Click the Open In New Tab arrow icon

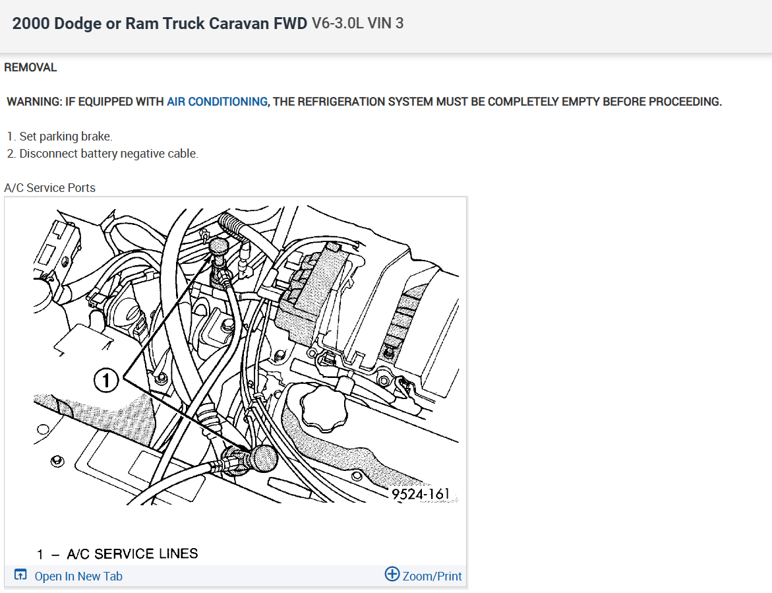[x=20, y=575]
